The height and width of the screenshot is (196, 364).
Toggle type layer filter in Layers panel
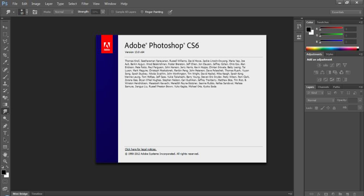pyautogui.click(x=342, y=93)
